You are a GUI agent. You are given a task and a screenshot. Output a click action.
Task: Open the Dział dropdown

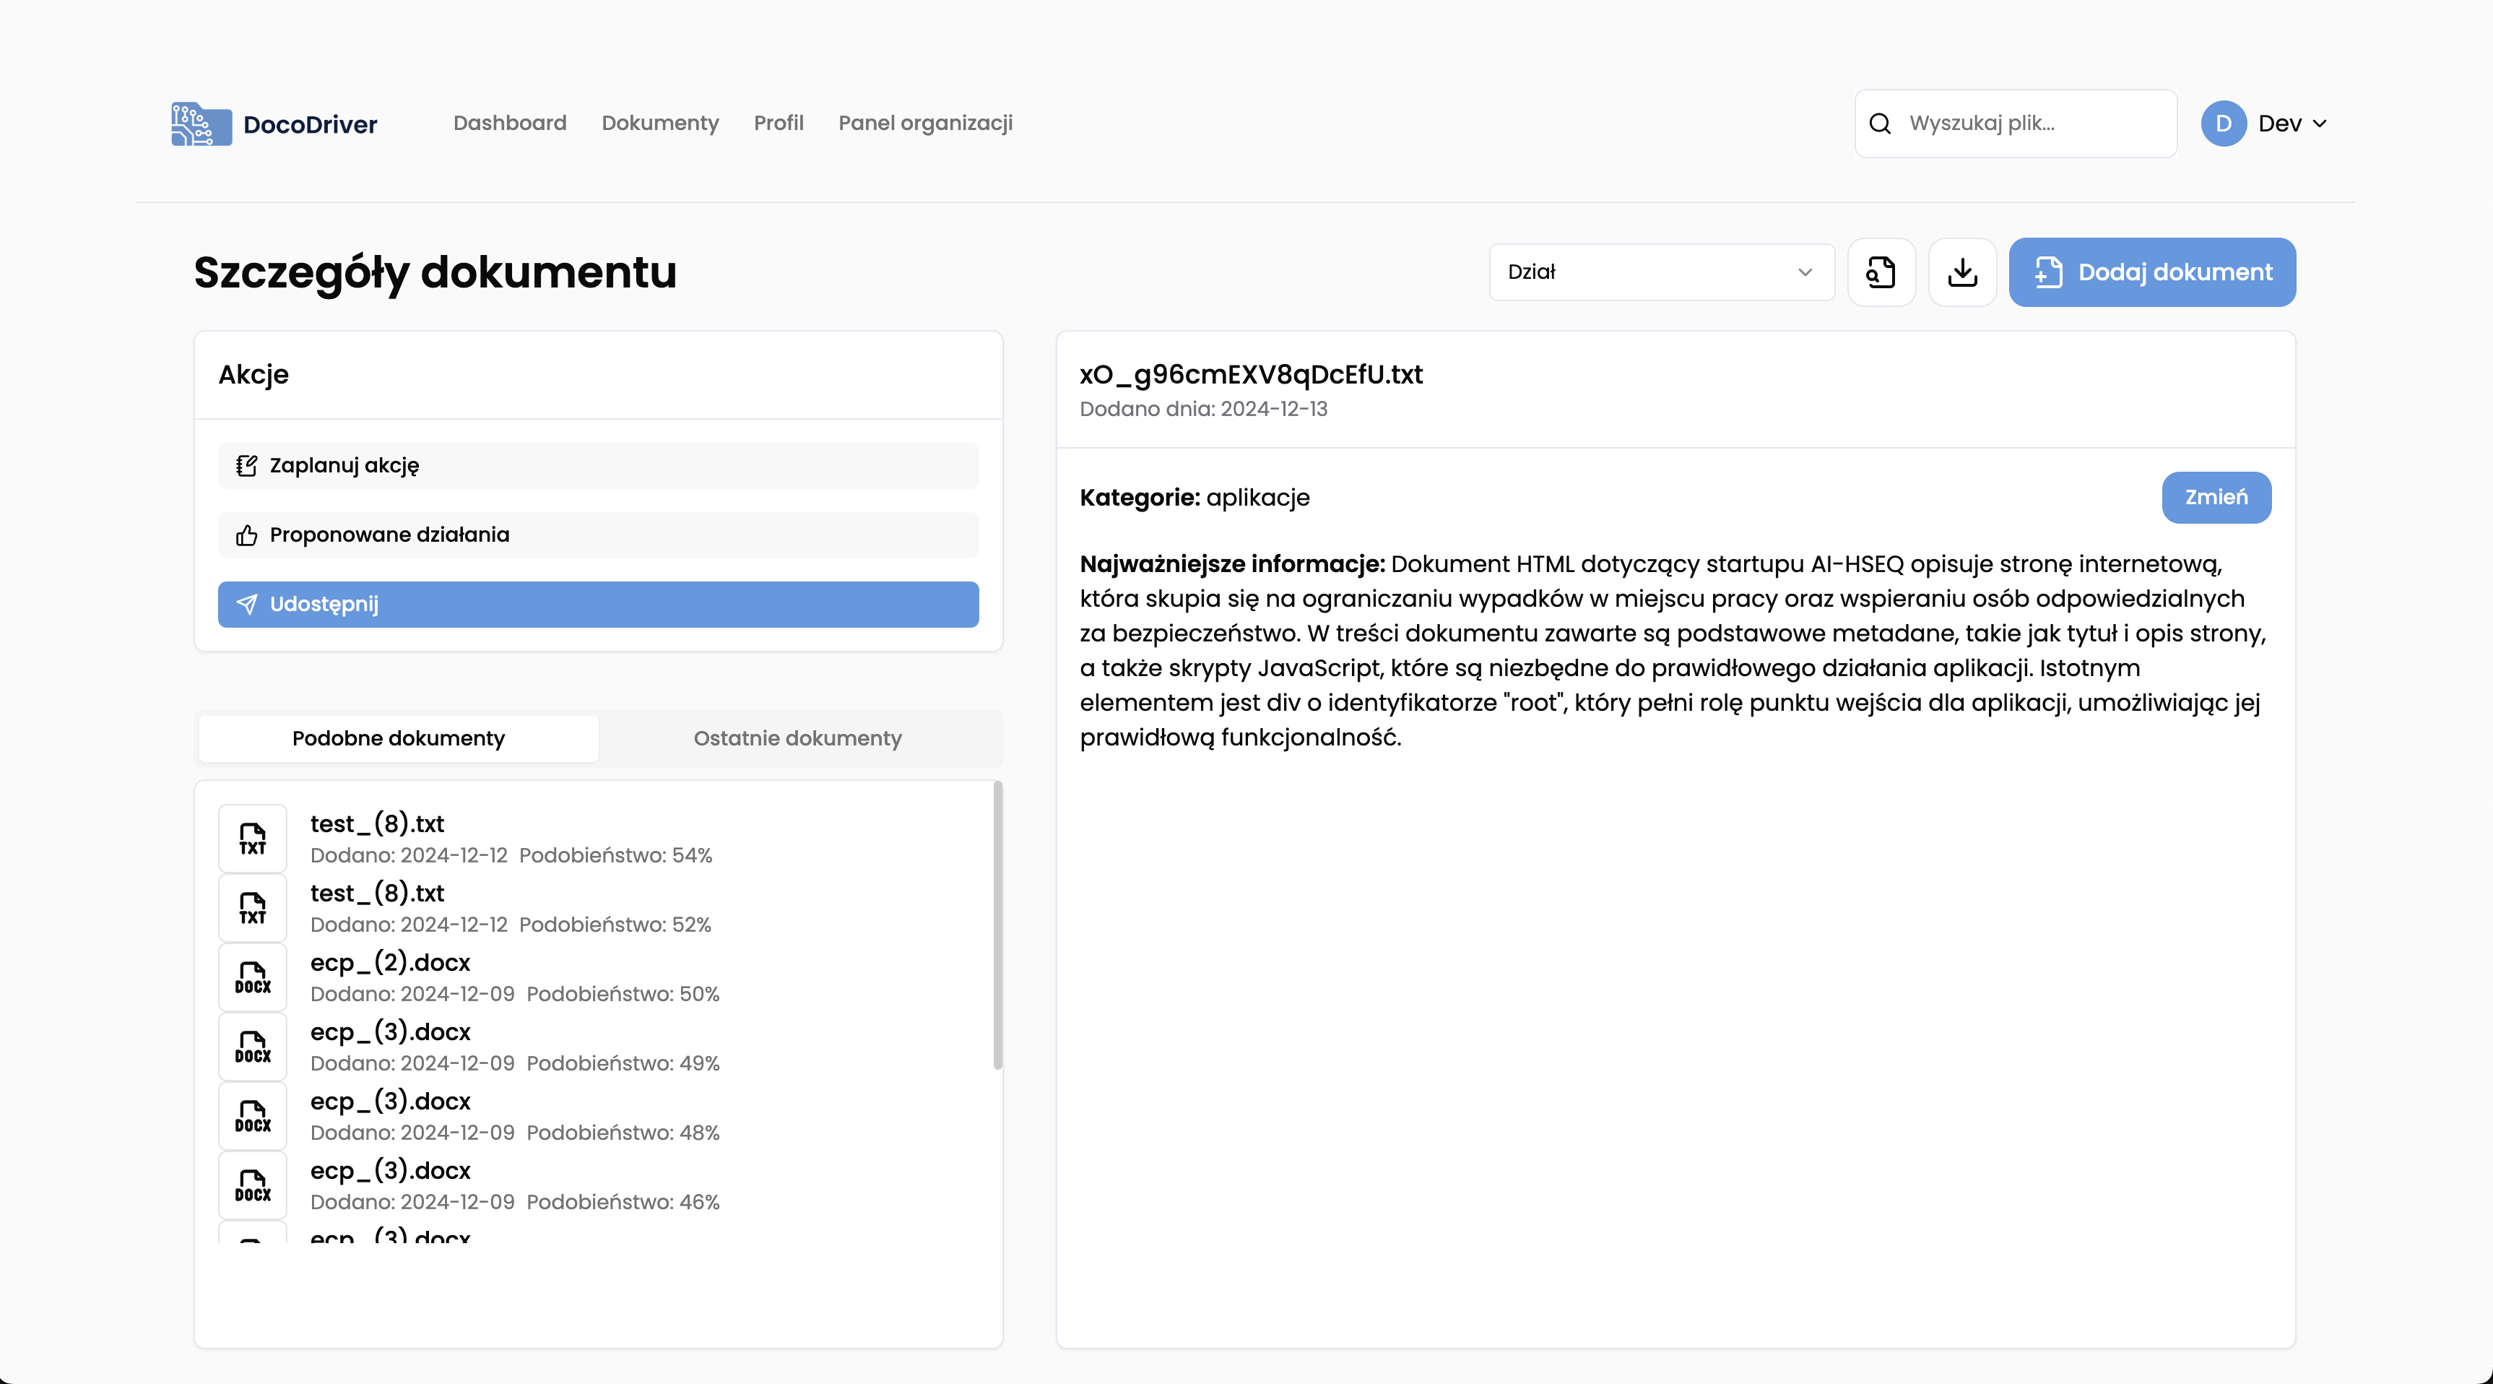tap(1661, 272)
